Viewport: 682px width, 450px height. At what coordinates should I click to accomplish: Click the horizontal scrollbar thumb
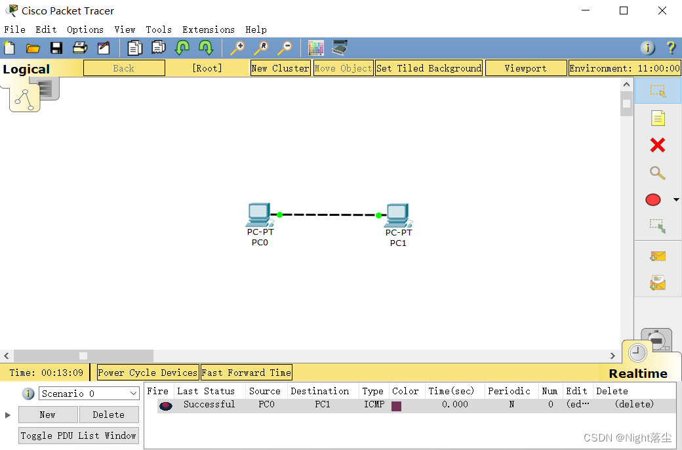tap(83, 356)
